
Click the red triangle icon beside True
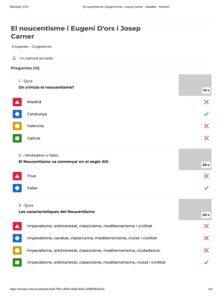(x=17, y=176)
